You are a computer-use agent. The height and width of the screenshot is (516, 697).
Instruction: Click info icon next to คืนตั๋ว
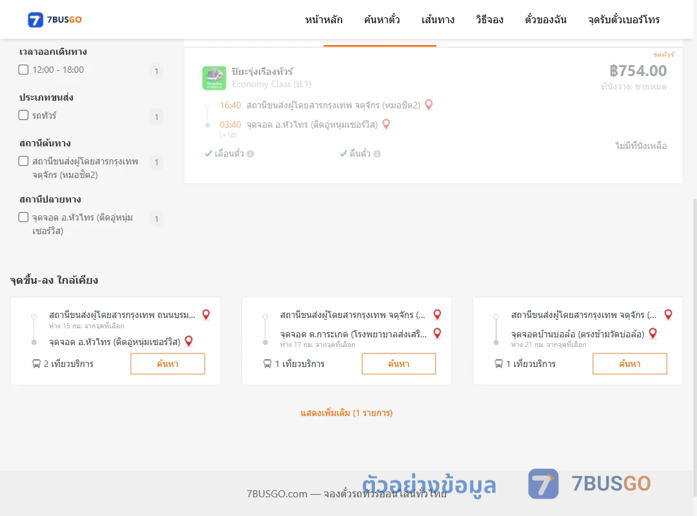tap(378, 154)
